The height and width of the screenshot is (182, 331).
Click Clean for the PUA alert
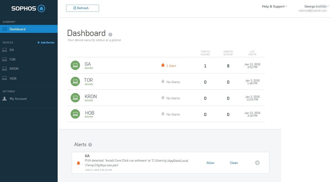pos(234,163)
